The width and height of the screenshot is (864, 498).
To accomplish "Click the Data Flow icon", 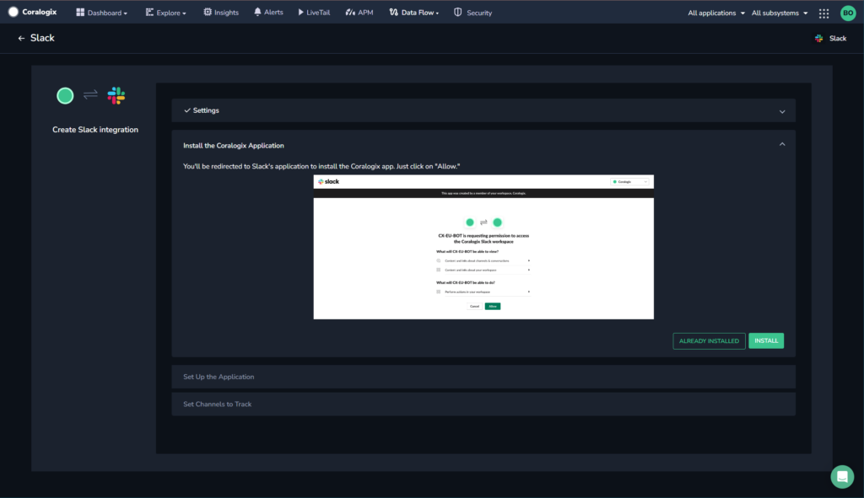I will 393,12.
